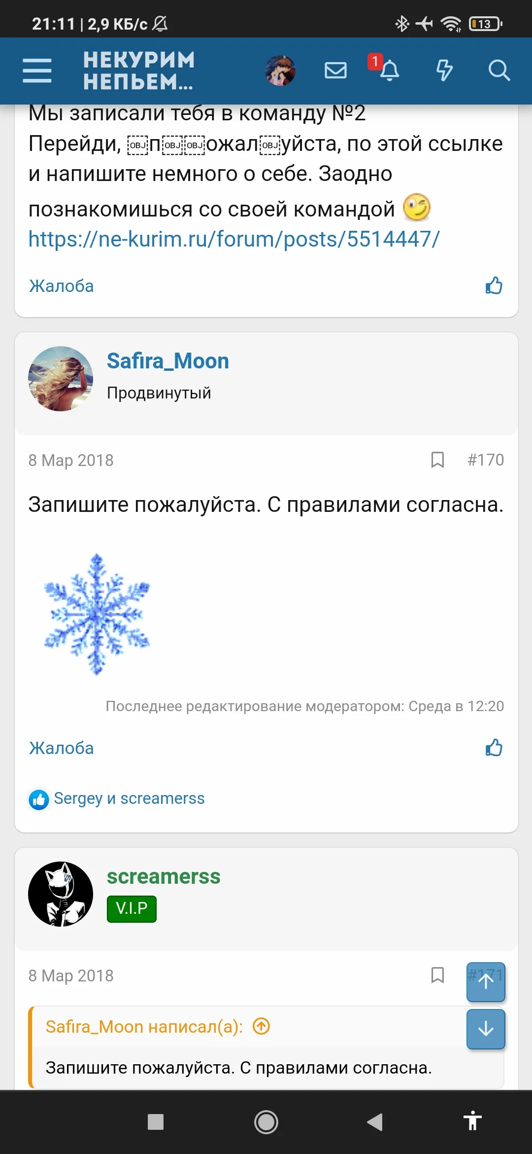
Task: Like the first post with the thumbs-up icon
Action: (493, 286)
